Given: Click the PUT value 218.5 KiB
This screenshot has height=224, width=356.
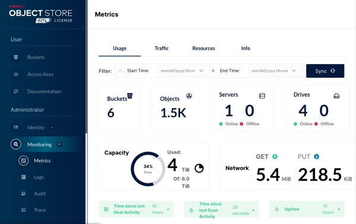Looking at the screenshot, I should 325,175.
